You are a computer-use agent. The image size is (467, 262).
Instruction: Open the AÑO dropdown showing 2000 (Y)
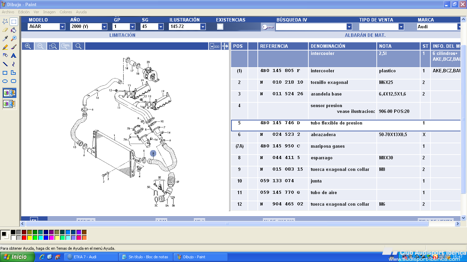click(104, 27)
